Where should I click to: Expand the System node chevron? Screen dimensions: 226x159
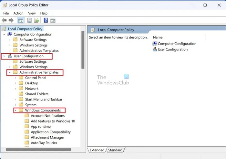pyautogui.click(x=15, y=105)
